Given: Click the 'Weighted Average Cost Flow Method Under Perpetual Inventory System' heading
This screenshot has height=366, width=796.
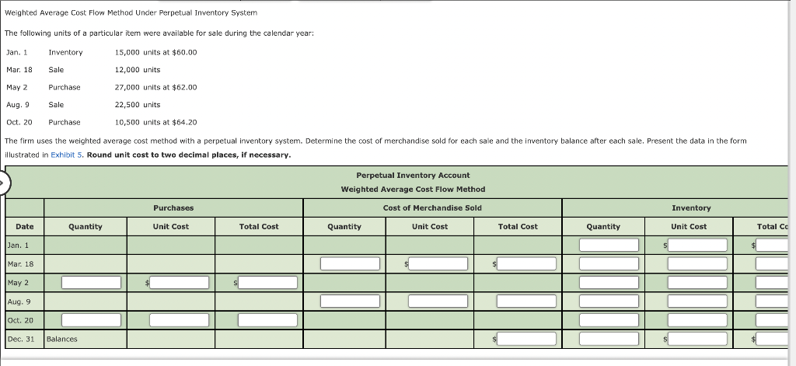Looking at the screenshot, I should (x=131, y=12).
